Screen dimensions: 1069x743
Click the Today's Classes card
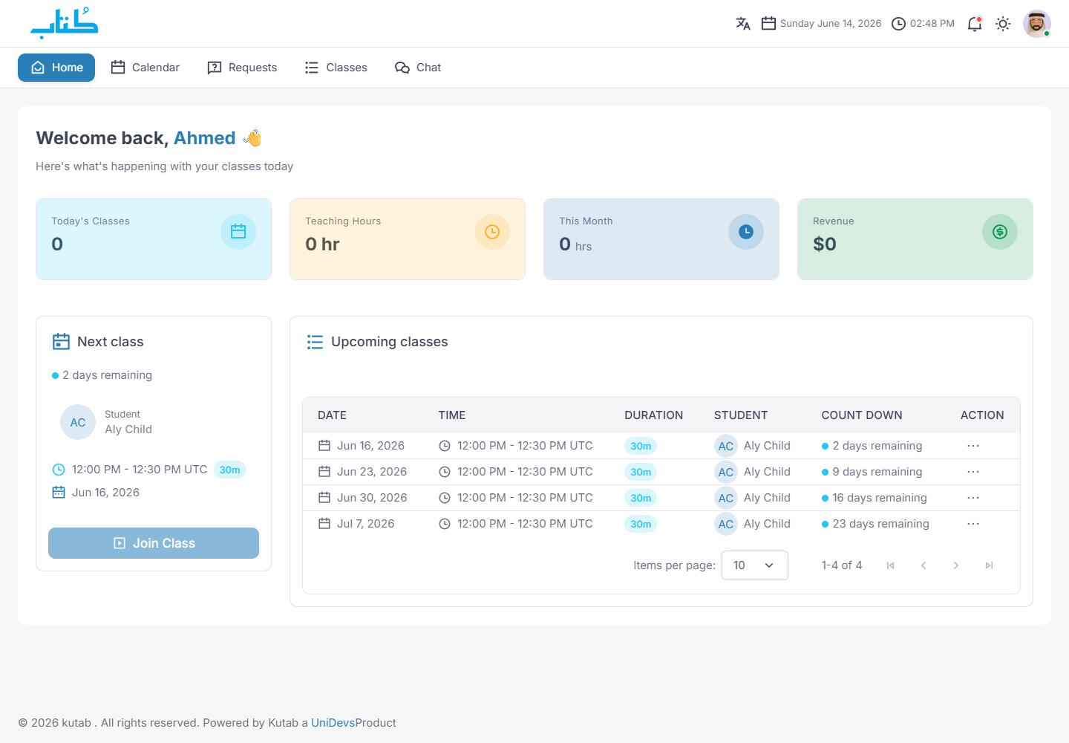pyautogui.click(x=154, y=239)
